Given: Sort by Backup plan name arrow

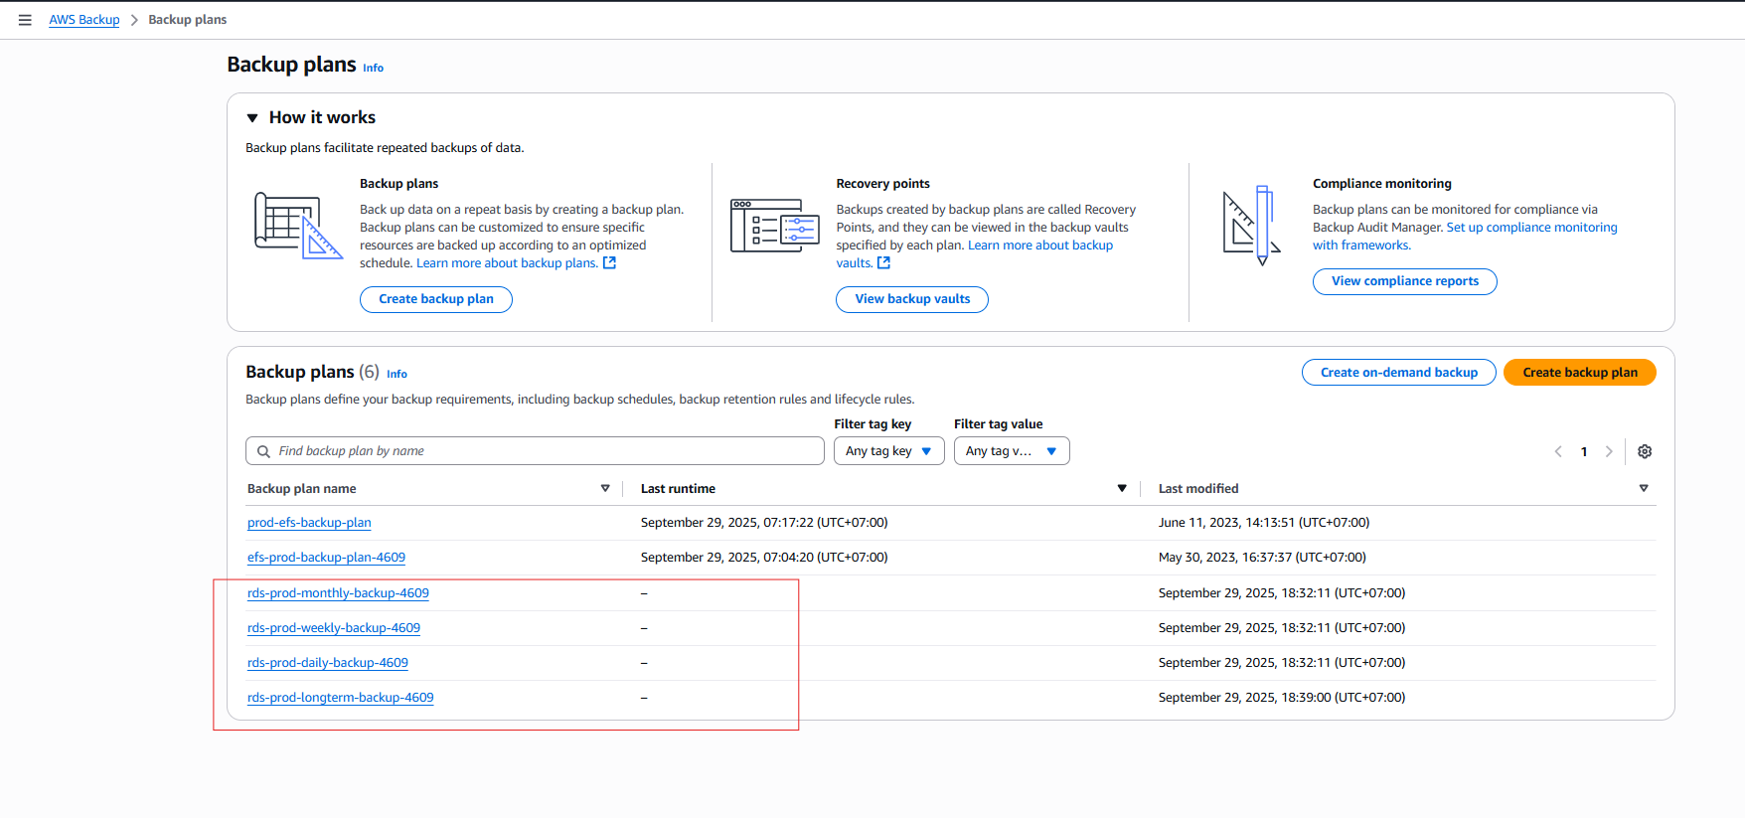Looking at the screenshot, I should (x=605, y=488).
